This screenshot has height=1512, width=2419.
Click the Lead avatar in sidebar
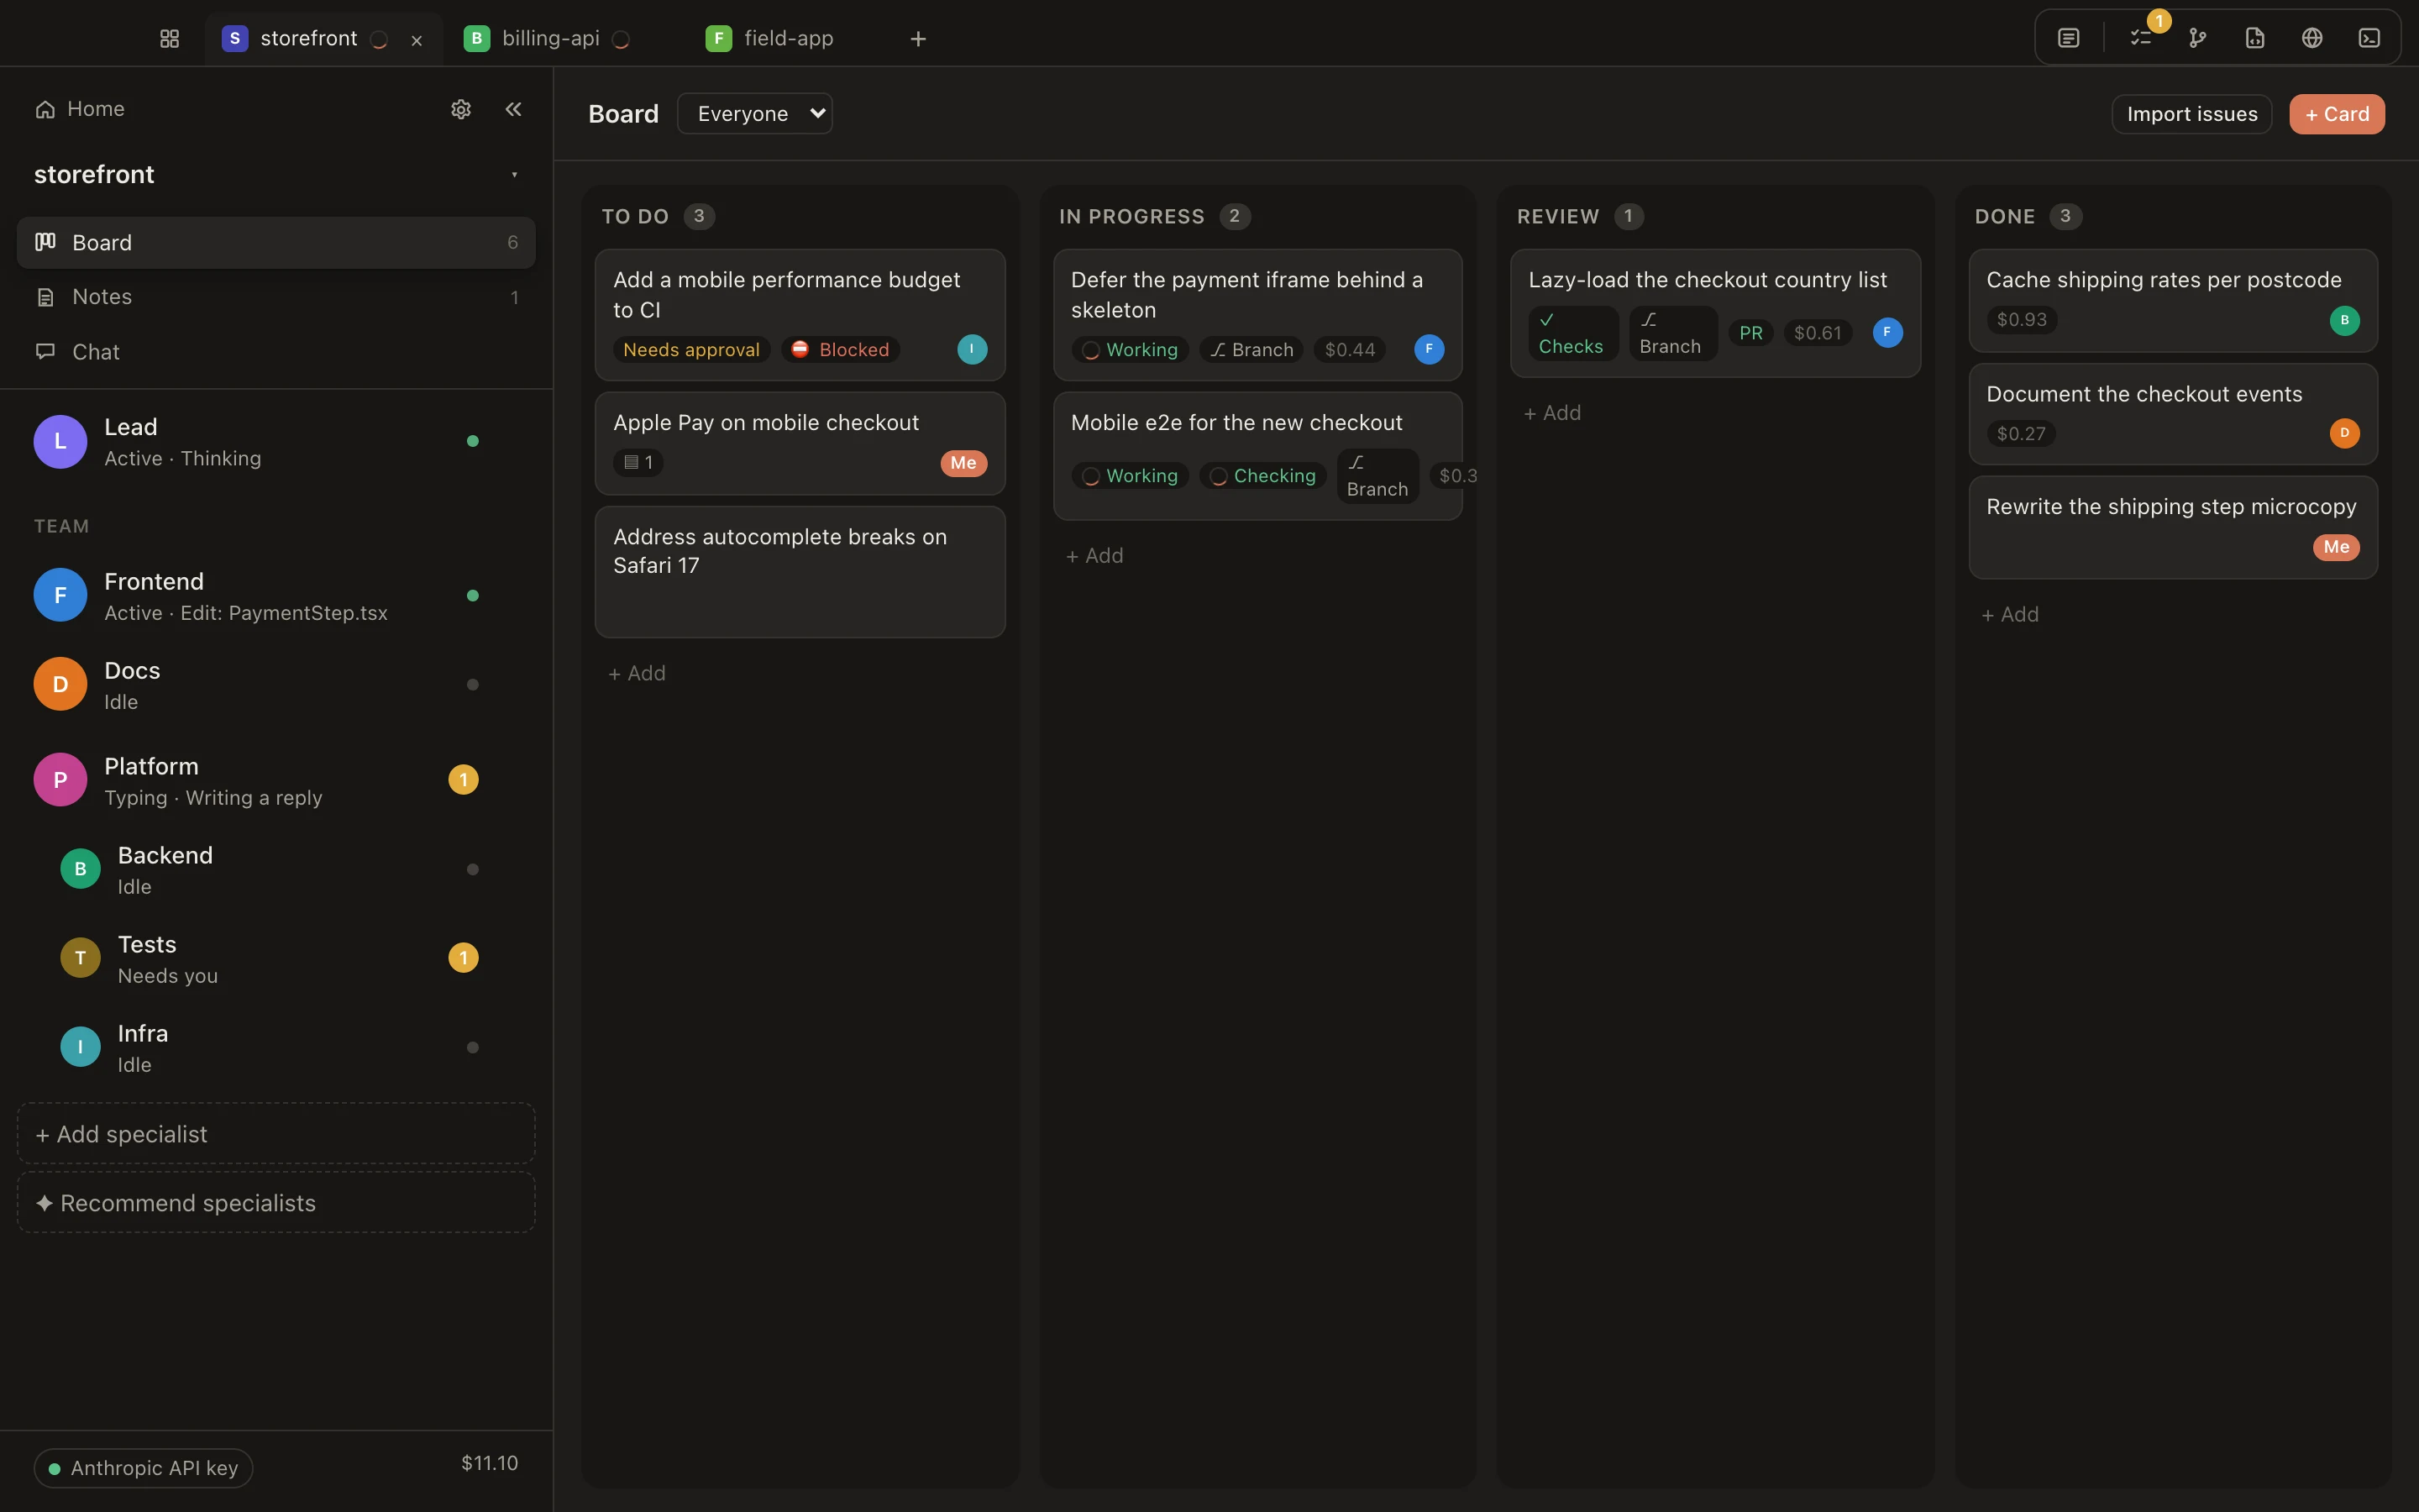60,442
